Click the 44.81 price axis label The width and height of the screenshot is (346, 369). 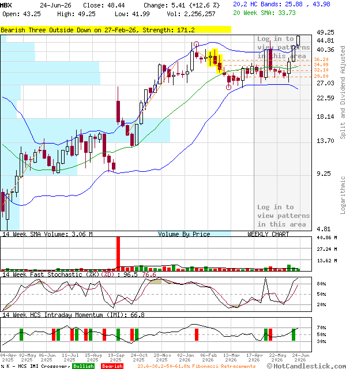(325, 40)
